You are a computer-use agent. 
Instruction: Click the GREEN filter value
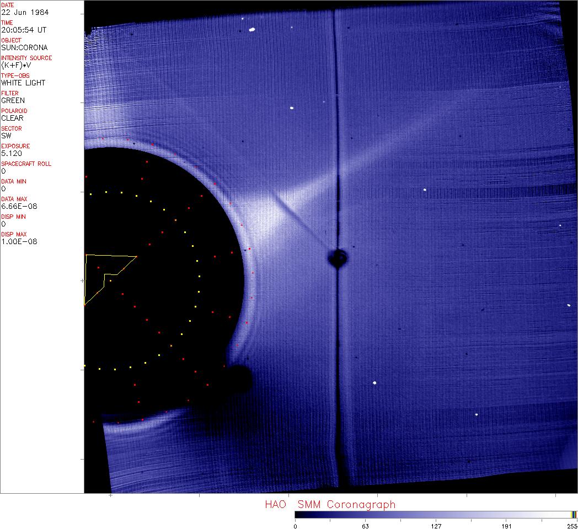pyautogui.click(x=13, y=101)
